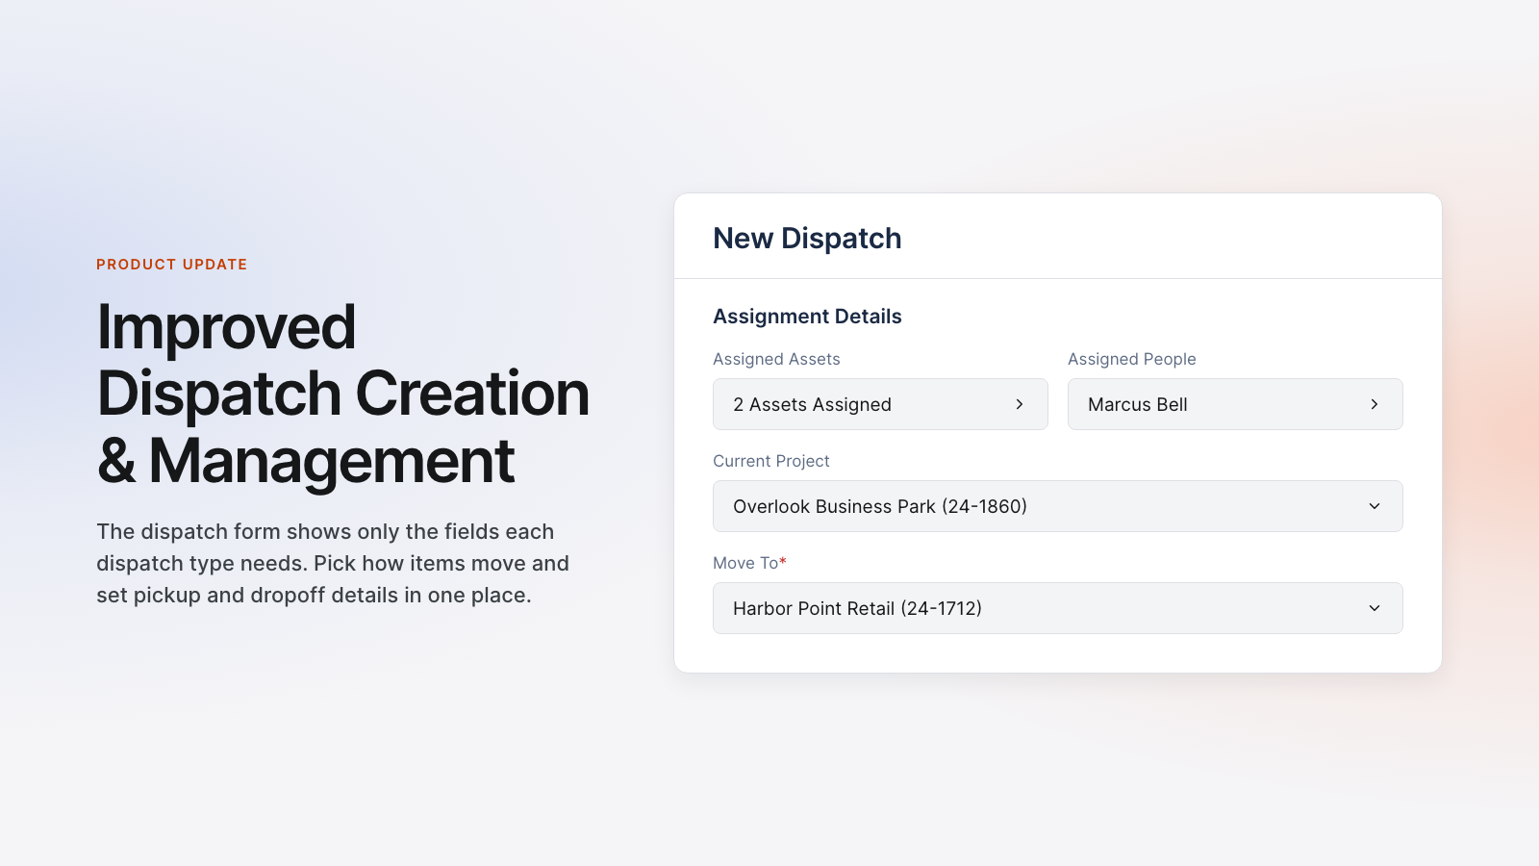Click the Improved Dispatch Creation & Management headline
Viewport: 1539px width, 866px height.
[x=343, y=394]
